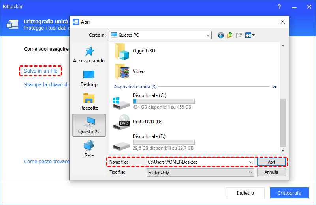Close the Apri dialog with X

[283, 22]
